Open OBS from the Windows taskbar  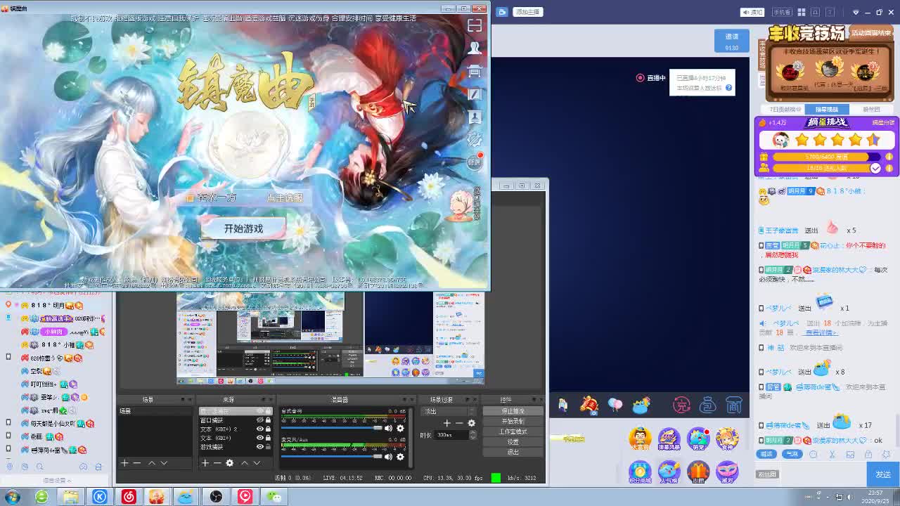click(216, 497)
